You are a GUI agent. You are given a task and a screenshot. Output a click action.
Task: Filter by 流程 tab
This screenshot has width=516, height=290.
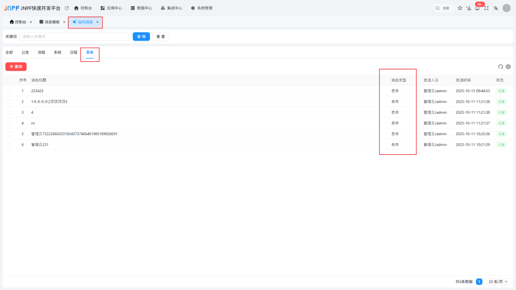coord(42,53)
